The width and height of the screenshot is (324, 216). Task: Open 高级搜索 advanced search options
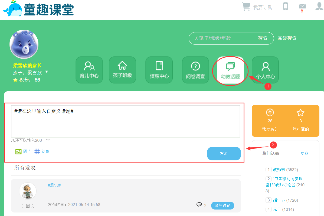tap(287, 38)
